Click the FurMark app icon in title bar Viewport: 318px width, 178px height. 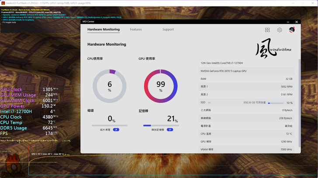3,3
